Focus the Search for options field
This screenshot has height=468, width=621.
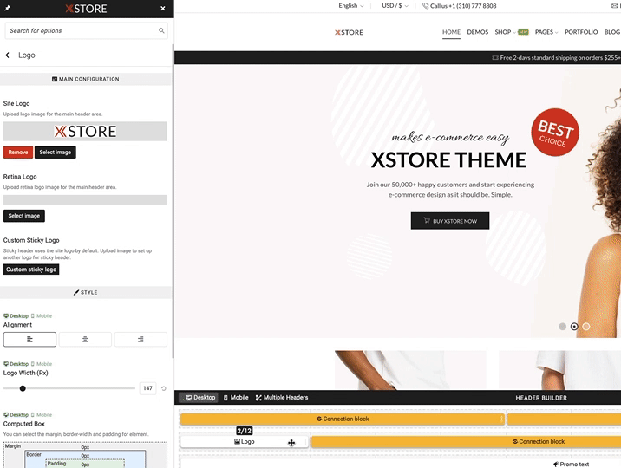tap(87, 30)
